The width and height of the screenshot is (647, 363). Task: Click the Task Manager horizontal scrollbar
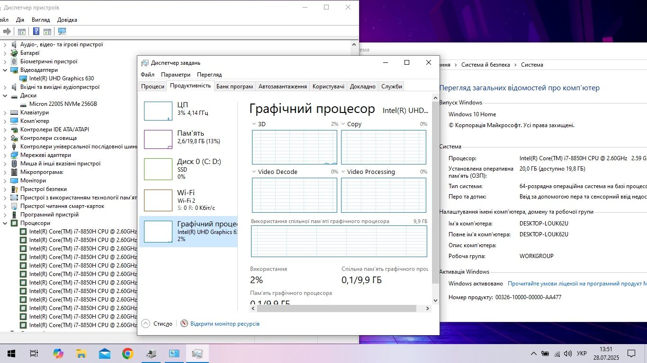click(x=337, y=308)
